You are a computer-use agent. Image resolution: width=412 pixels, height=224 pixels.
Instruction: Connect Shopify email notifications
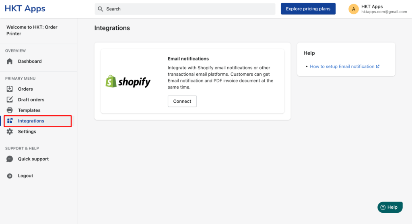tap(182, 101)
